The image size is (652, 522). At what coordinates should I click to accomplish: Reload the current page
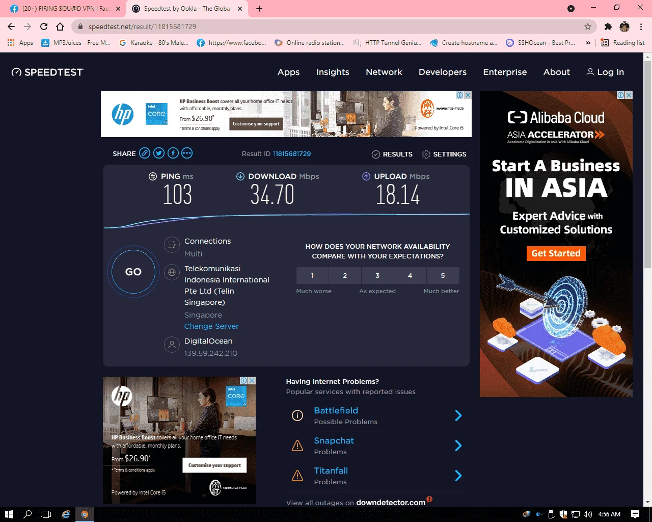coord(44,27)
